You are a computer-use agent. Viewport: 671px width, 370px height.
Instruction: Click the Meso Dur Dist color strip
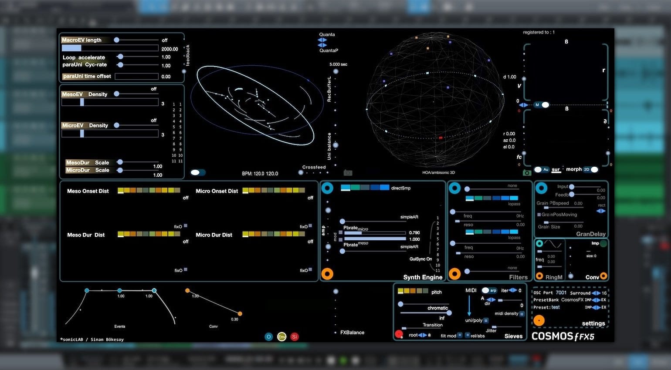pos(149,234)
